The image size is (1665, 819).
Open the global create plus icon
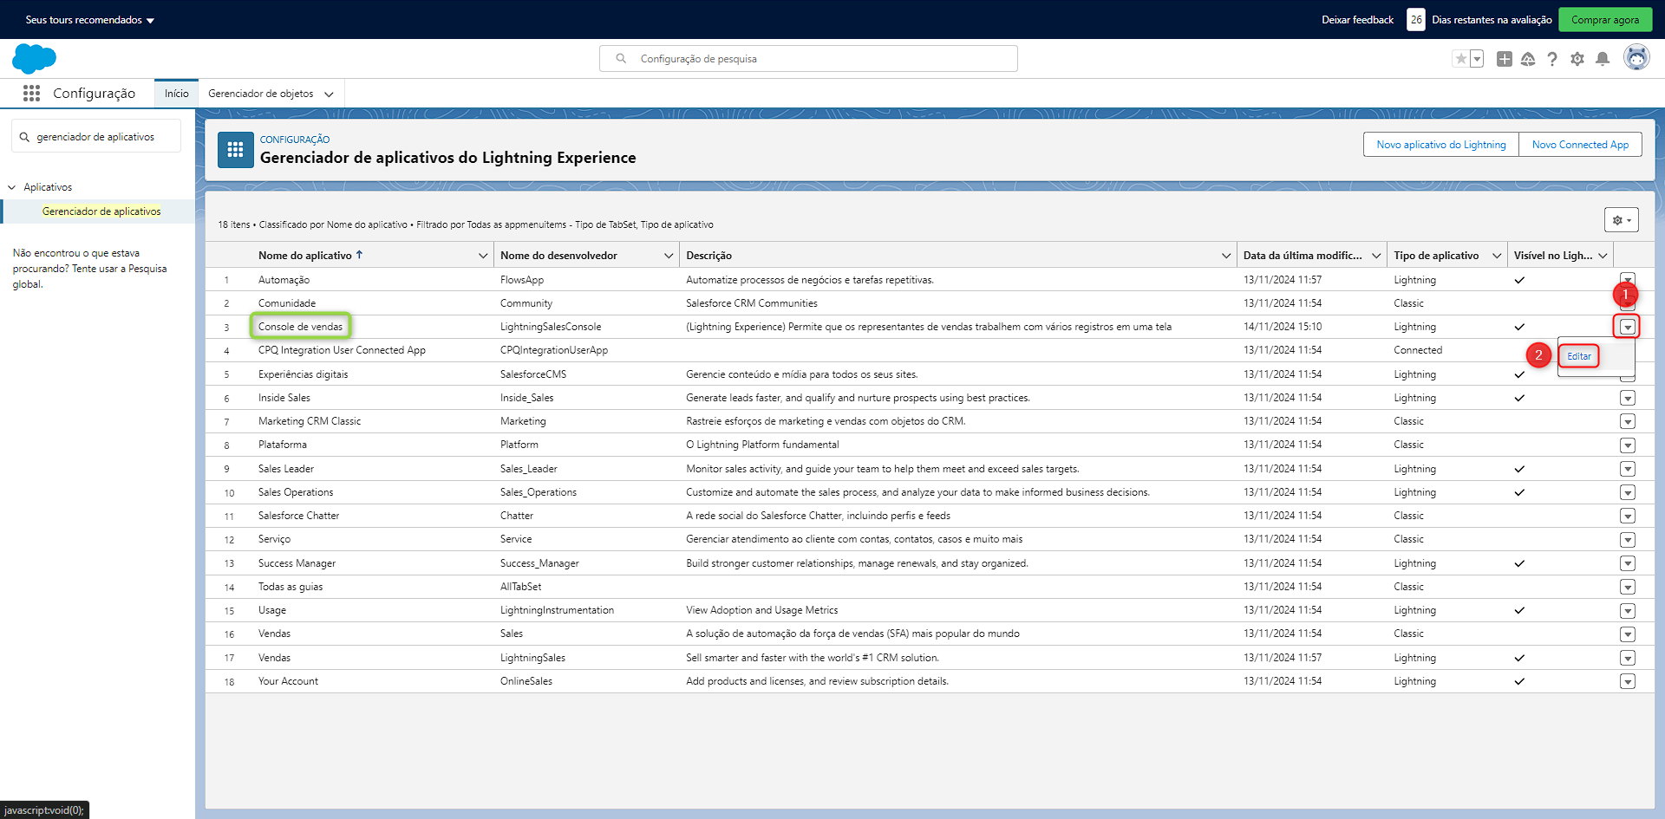(1505, 59)
